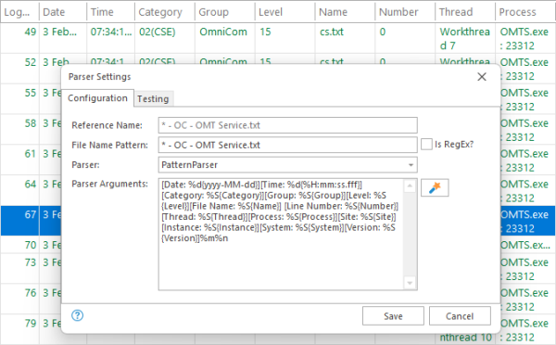Viewport: 556px width, 345px height.
Task: Expand the Parser dropdown showing PatternParser
Action: (411, 165)
